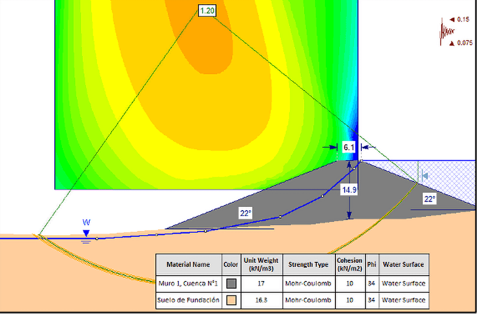Click the light blue ponded water triangle marker
The width and height of the screenshot is (477, 315).
[x=424, y=177]
